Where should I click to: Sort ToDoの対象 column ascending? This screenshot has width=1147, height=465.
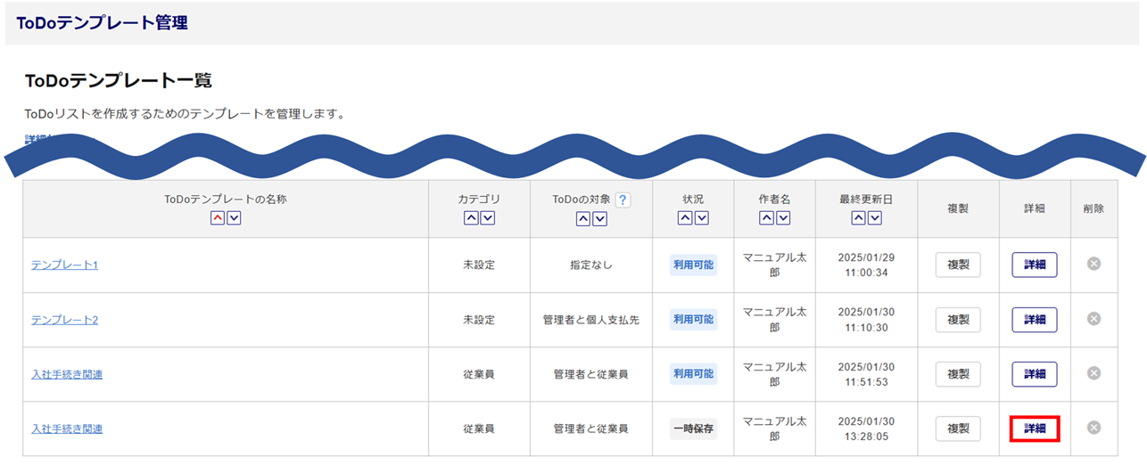click(583, 218)
